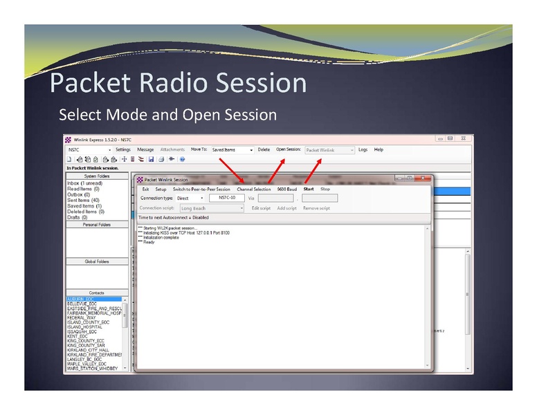This screenshot has width=537, height=415.
Task: Click the 9600 Baud menu item
Action: pyautogui.click(x=287, y=189)
